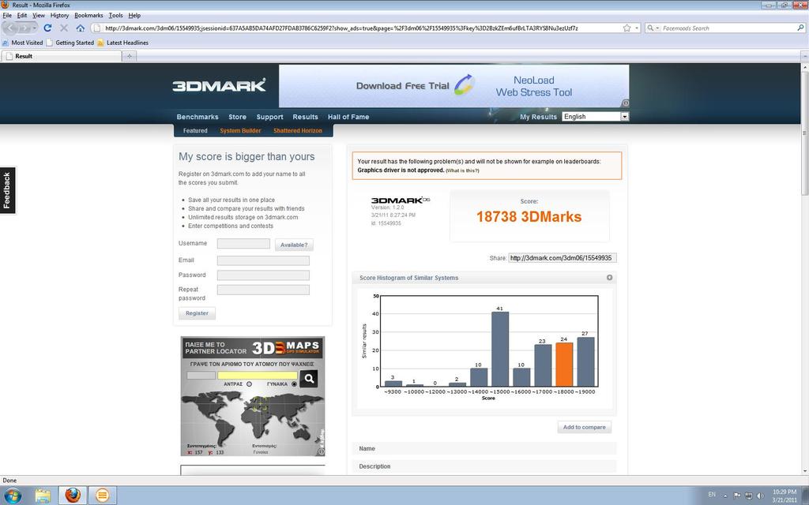Image resolution: width=809 pixels, height=505 pixels.
Task: Click the What is this? link
Action: (x=462, y=170)
